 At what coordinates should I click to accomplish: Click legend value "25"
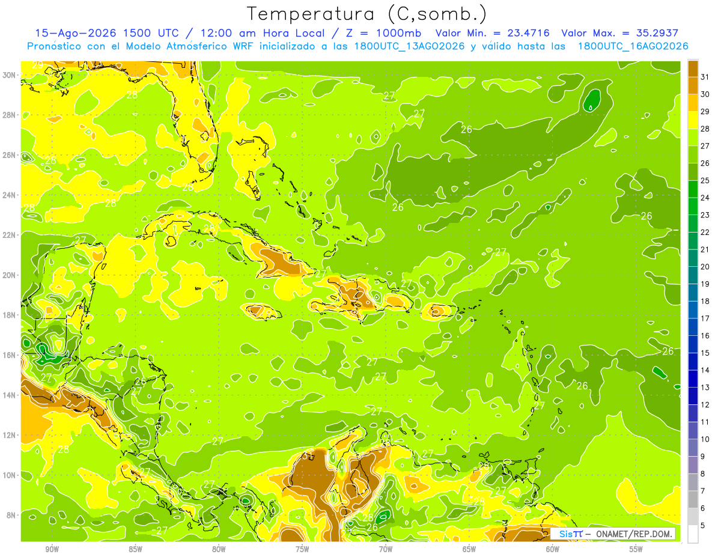coord(705,180)
